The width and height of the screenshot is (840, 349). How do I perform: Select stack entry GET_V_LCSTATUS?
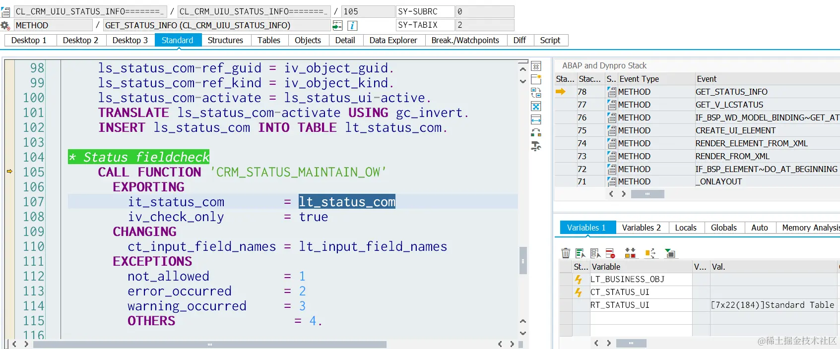729,105
